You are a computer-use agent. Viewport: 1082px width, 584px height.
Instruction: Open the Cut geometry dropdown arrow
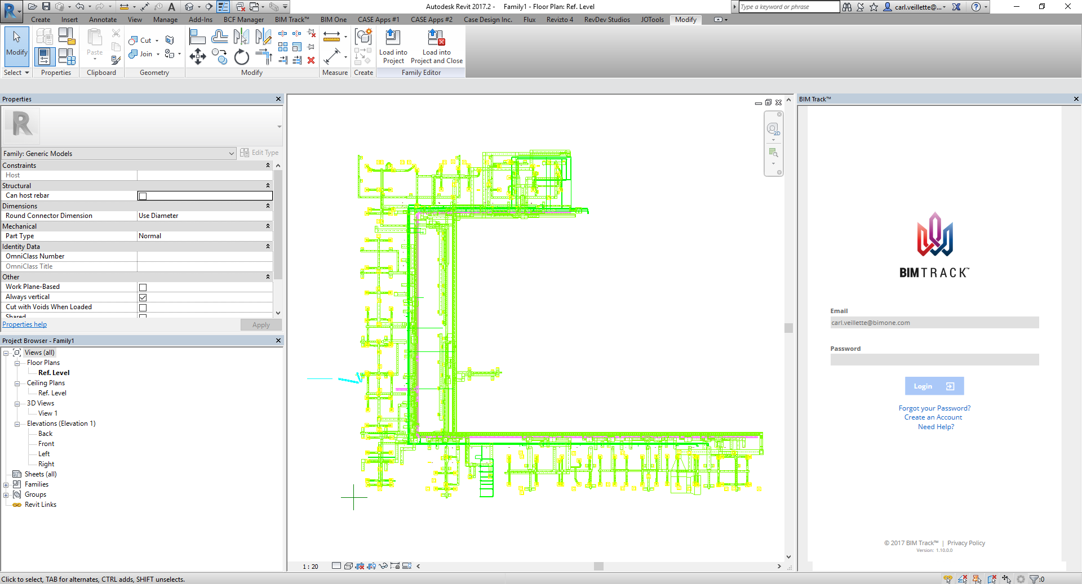(157, 41)
